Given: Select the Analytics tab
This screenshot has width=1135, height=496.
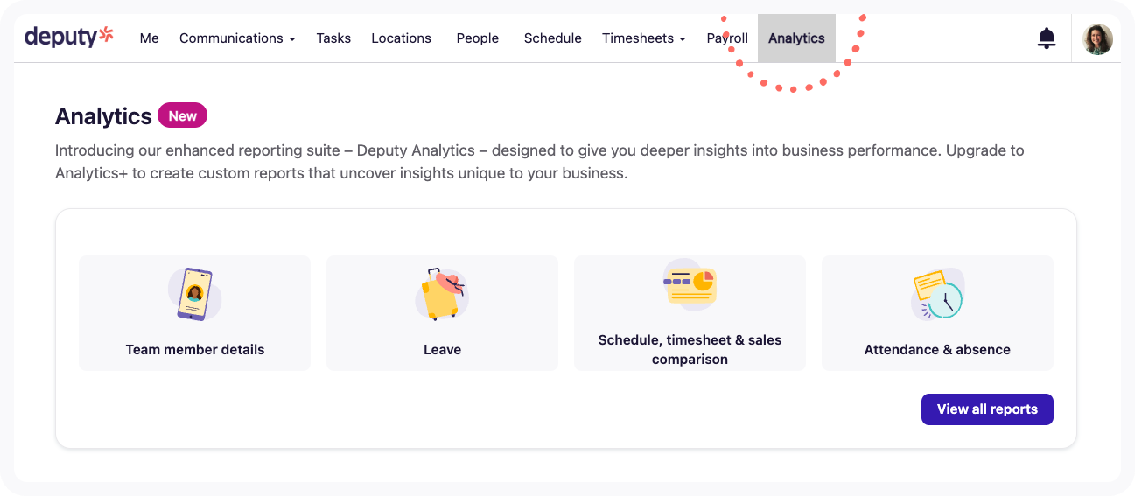Looking at the screenshot, I should [796, 38].
